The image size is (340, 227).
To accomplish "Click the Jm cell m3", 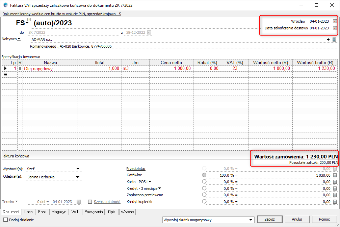I will point(135,69).
